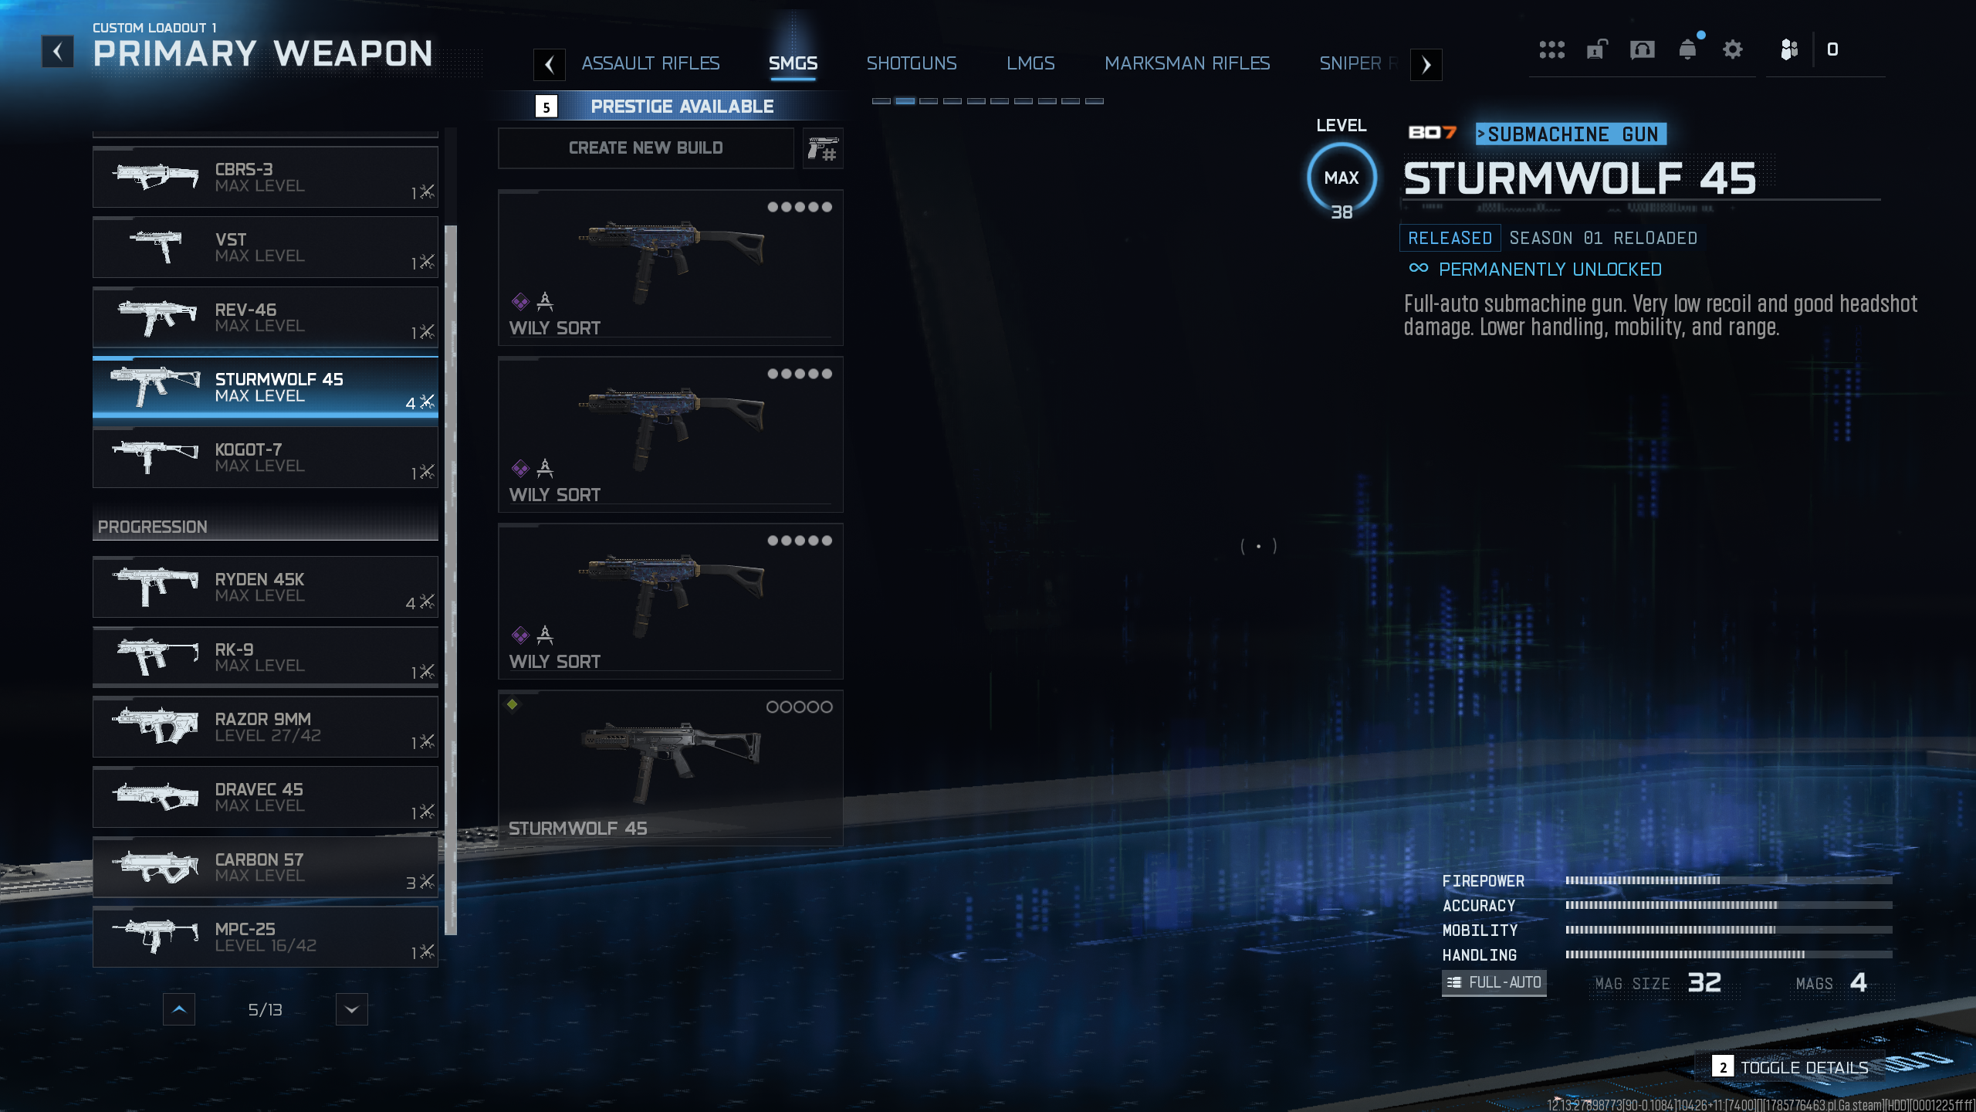Viewport: 1976px width, 1112px height.
Task: Click the Razor 9MM weapon silhouette
Action: (x=155, y=726)
